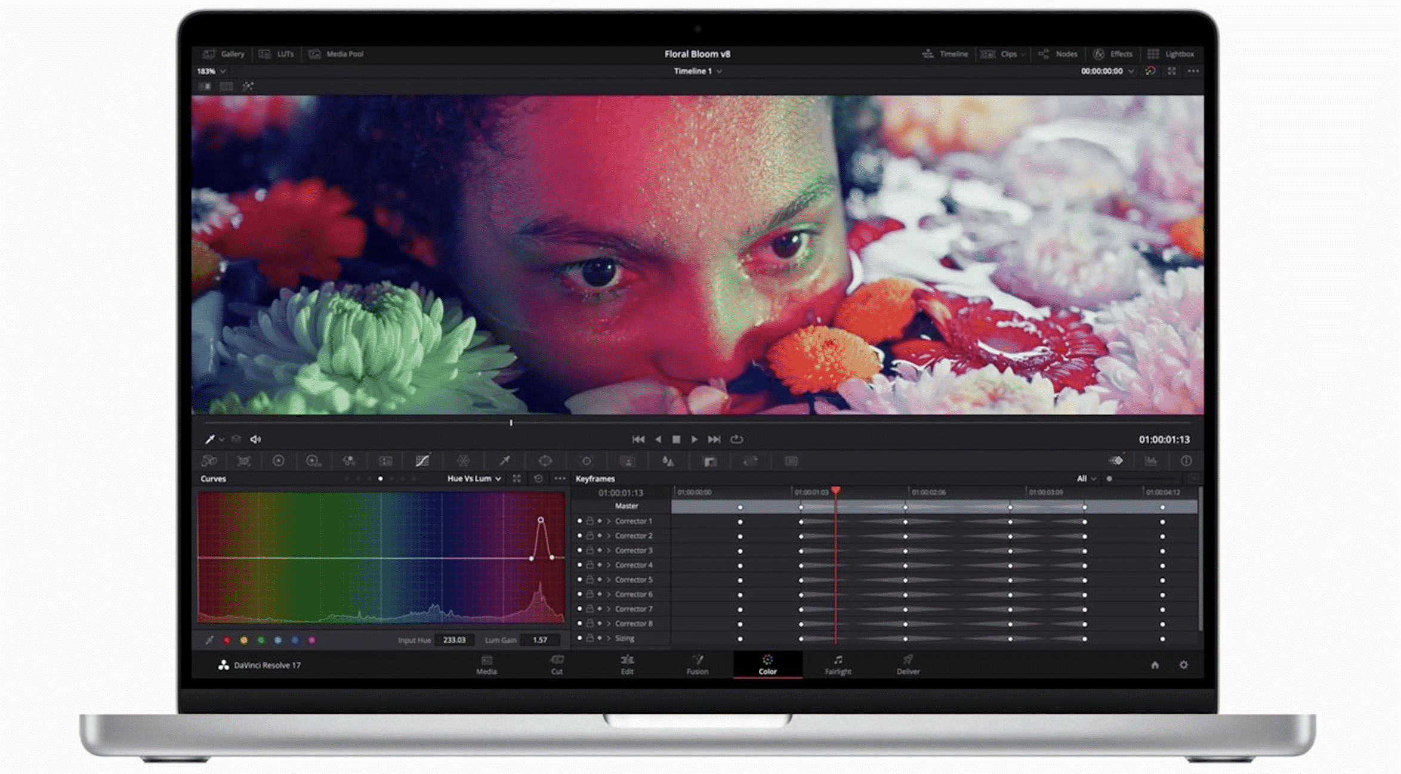Open the Hue Vs Lum curve dropdown
The width and height of the screenshot is (1401, 774).
click(474, 479)
